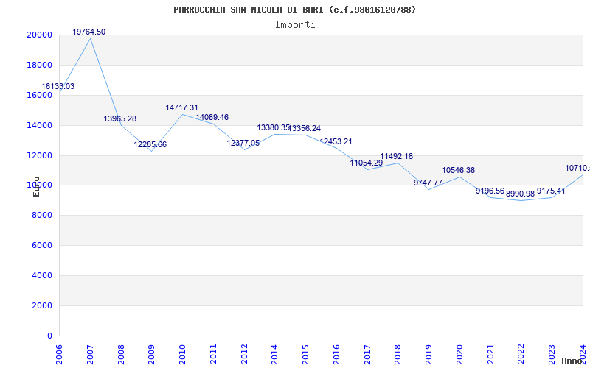Click the 11054.29 data label

(x=367, y=163)
